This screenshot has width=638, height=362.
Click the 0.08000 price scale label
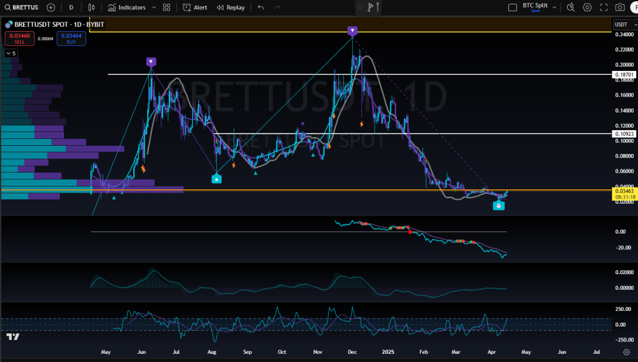[624, 156]
